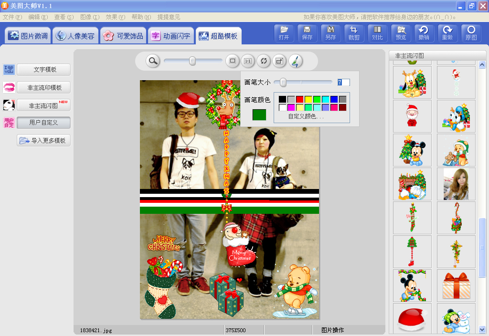The height and width of the screenshot is (336, 489).
Task: Select the Mickey with Christmas tree thumbnail
Action: (x=412, y=150)
